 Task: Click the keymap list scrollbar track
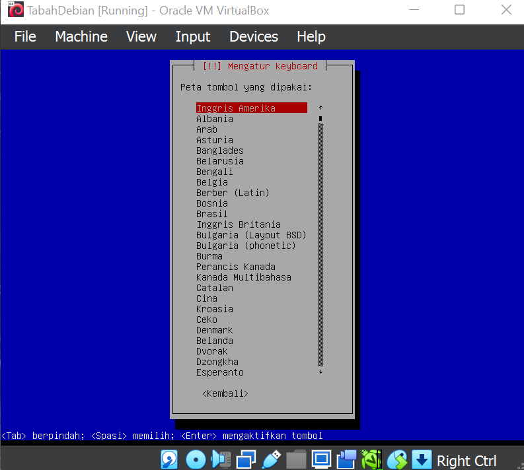[320, 245]
